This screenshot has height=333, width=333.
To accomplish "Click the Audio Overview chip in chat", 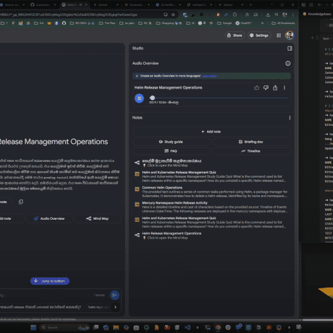I will tap(49, 218).
